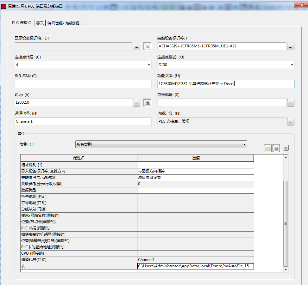This screenshot has height=285, width=308.
Task: Click the icon right of the 地址 browse button
Action: 147,103
